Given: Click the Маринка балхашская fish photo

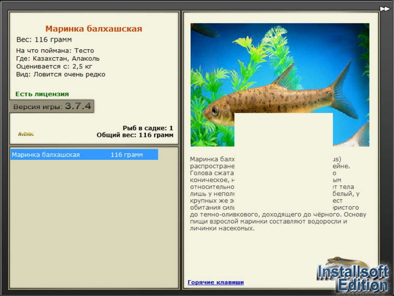Looking at the screenshot, I should tap(280, 85).
